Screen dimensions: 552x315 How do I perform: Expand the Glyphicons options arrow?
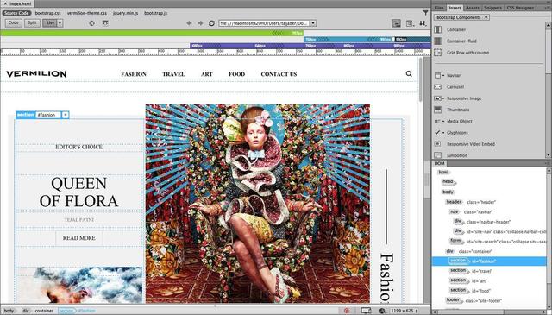click(x=443, y=133)
